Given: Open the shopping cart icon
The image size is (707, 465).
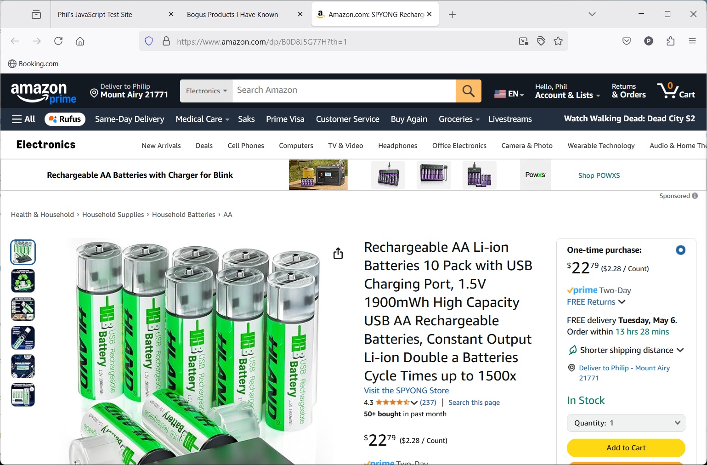Looking at the screenshot, I should (675, 91).
